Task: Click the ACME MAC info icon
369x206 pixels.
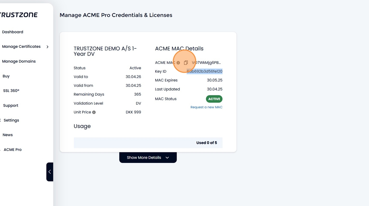Action: point(178,63)
